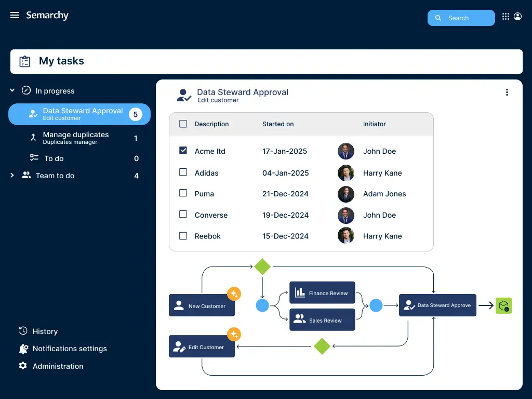Click Adam Jones's avatar in Puma row
Screen dimensions: 532x399
[x=345, y=194]
